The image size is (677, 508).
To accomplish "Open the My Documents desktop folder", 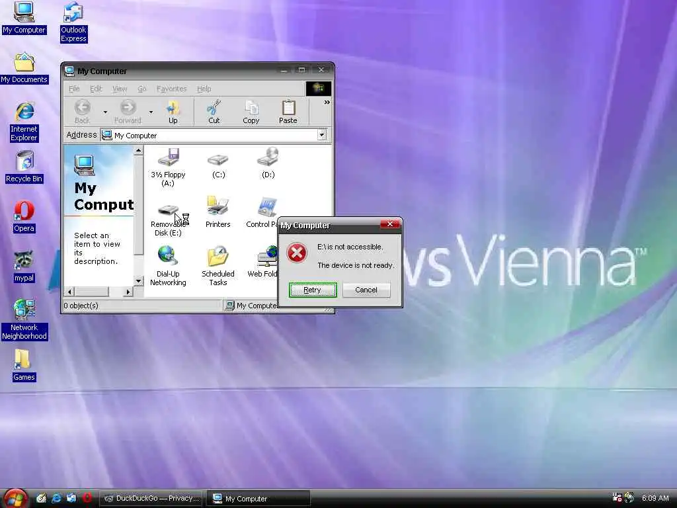I will pyautogui.click(x=24, y=68).
